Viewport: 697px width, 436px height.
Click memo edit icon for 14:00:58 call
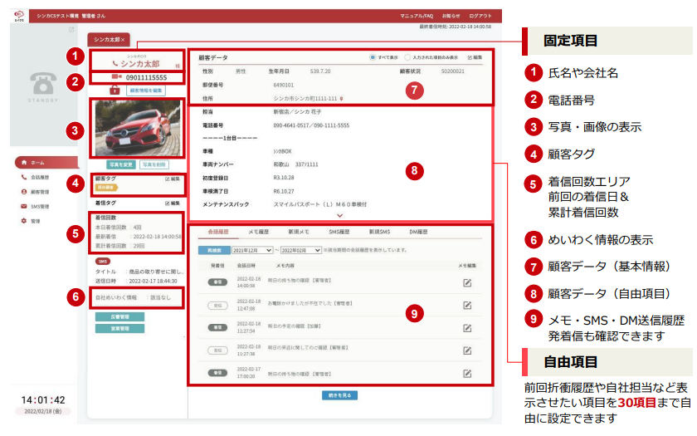click(x=467, y=282)
